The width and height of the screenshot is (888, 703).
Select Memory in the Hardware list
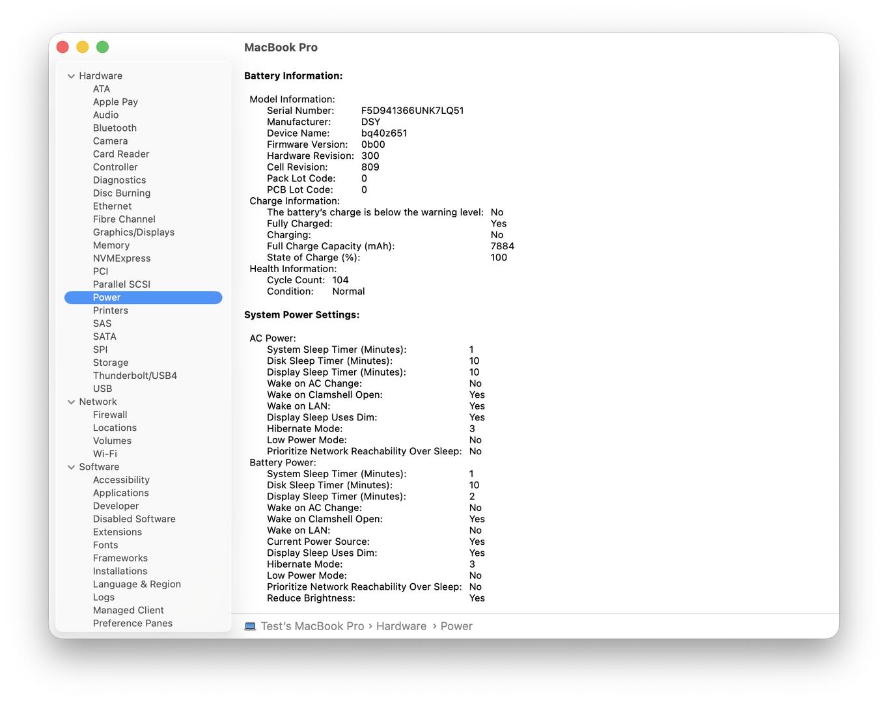click(111, 245)
